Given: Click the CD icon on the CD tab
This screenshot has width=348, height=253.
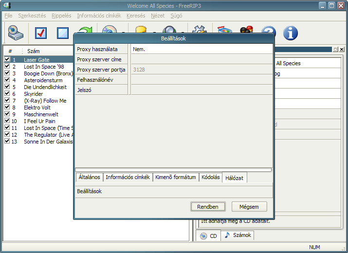Looking at the screenshot, I should pyautogui.click(x=203, y=236).
